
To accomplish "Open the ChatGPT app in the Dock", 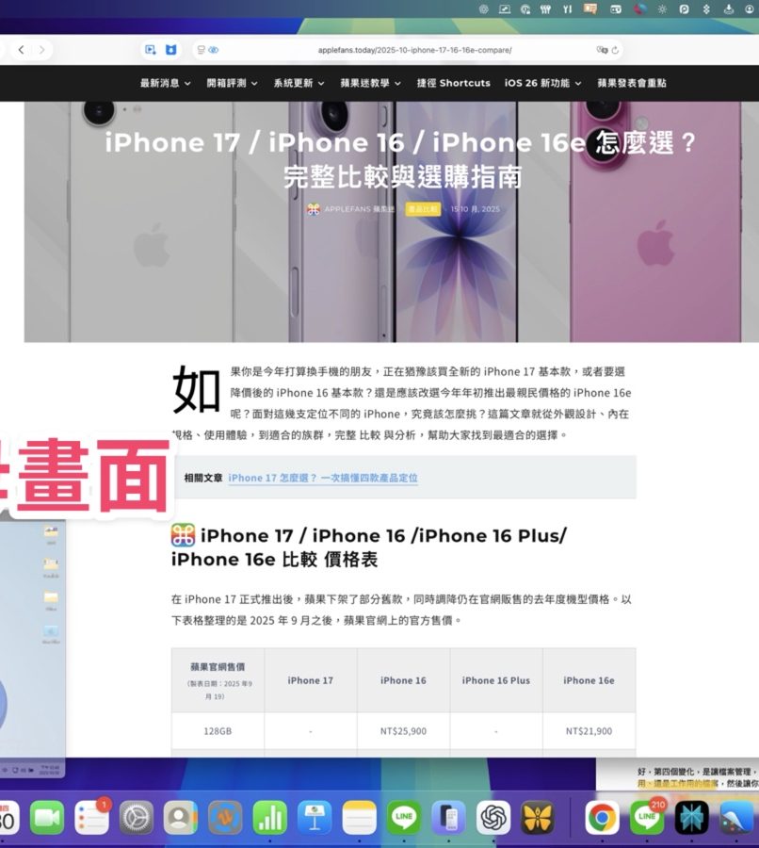I will pyautogui.click(x=493, y=817).
